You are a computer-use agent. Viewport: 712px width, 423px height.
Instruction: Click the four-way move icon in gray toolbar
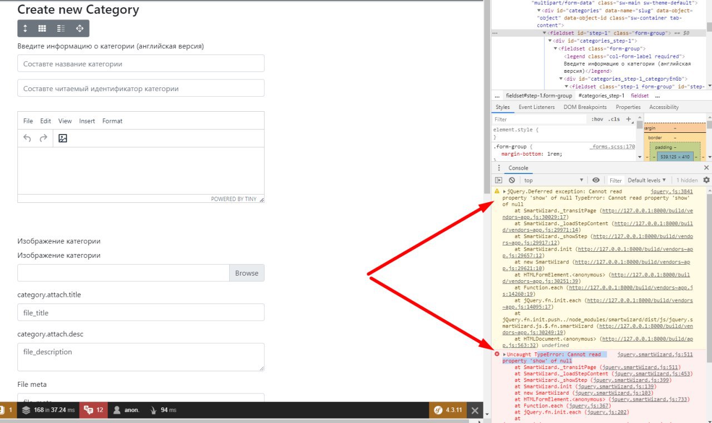(79, 28)
